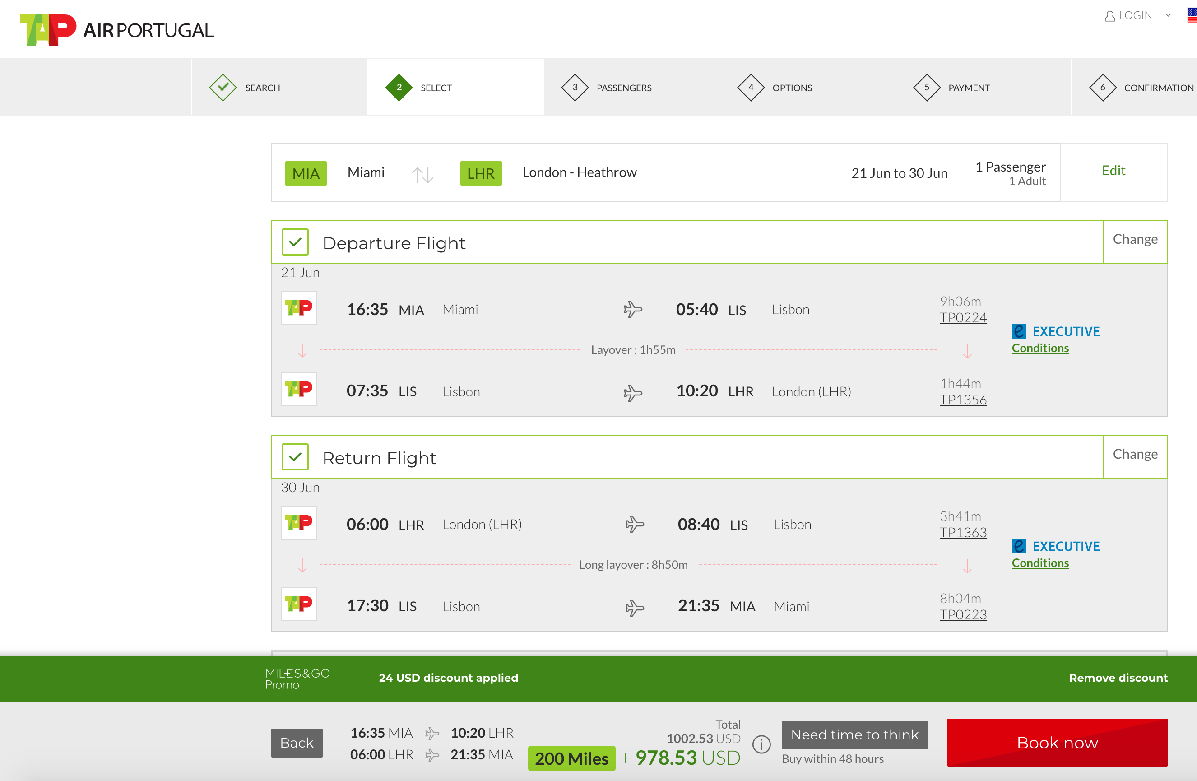This screenshot has height=781, width=1197.
Task: Toggle the Departure Flight checkbox
Action: click(x=295, y=242)
